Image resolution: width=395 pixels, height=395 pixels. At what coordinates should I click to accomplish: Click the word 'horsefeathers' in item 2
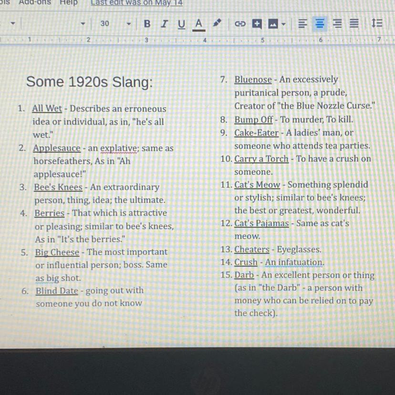(62, 161)
